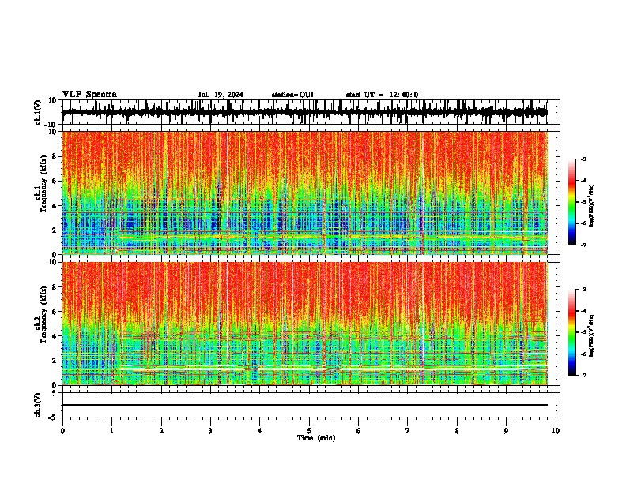Click the "Time (min)" axis label
Viewport: 626px width, 483px height.
click(316, 438)
